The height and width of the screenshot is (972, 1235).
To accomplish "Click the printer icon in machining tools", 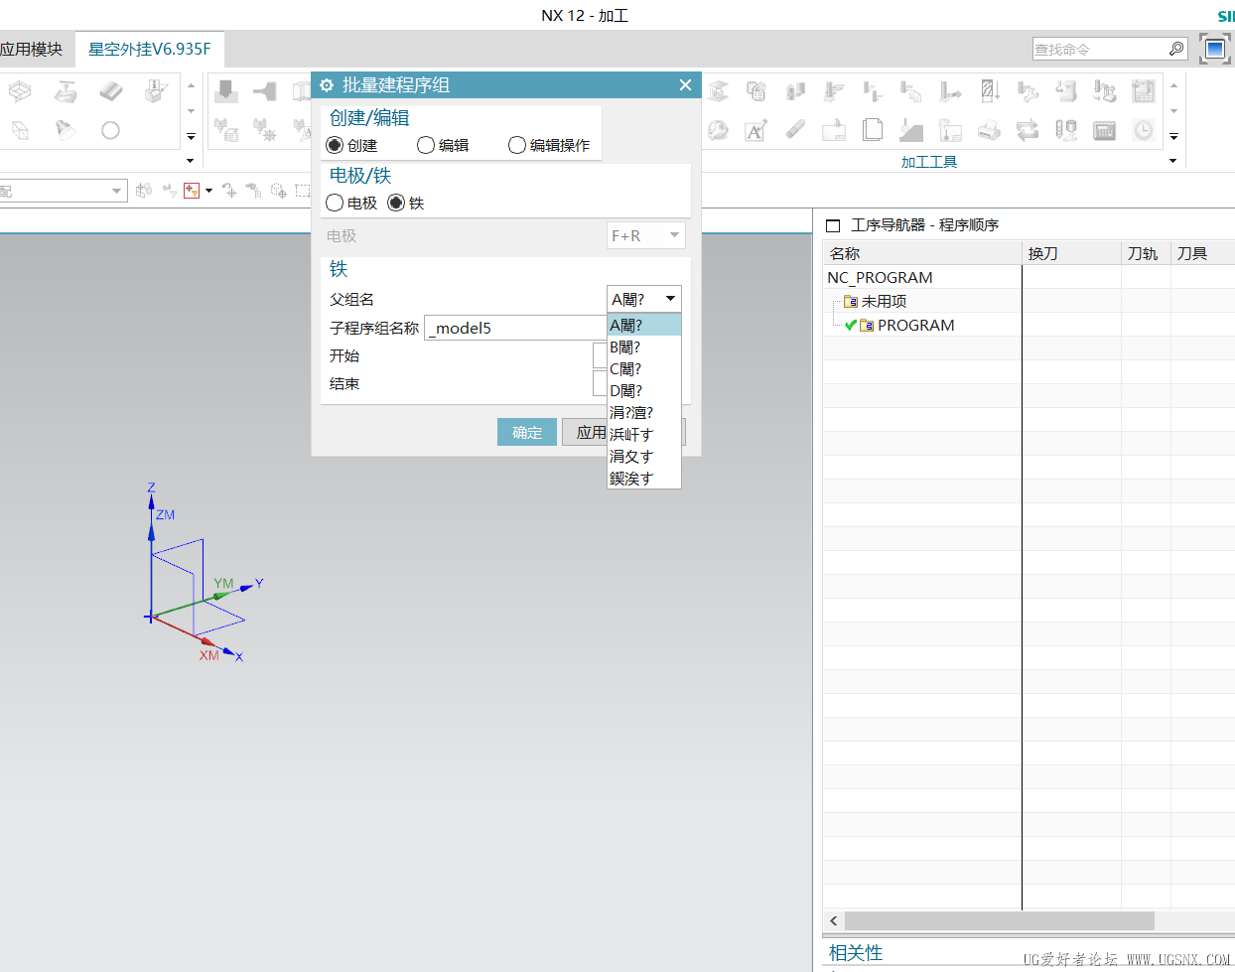I will tap(989, 130).
